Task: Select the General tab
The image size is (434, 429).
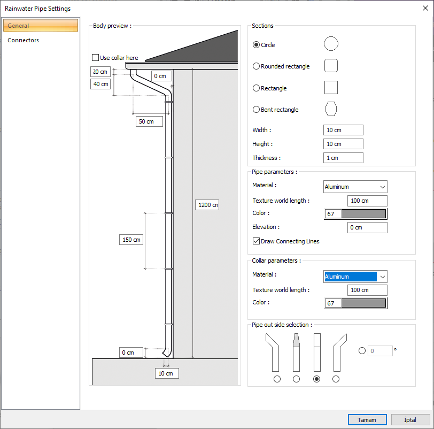Action: [19, 26]
